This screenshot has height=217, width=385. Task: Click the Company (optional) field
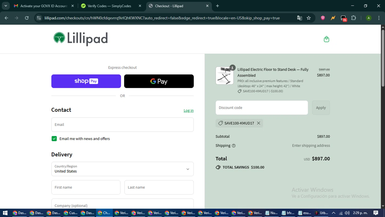tap(122, 204)
